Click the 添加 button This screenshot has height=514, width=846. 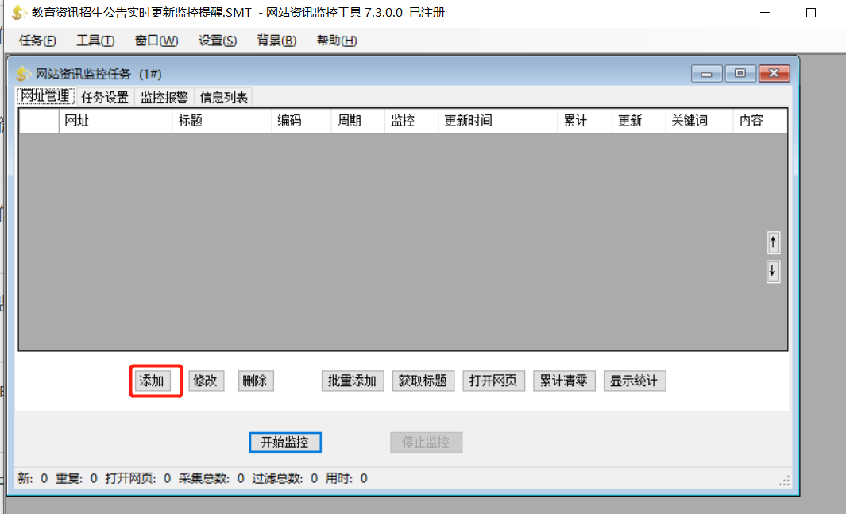tap(152, 381)
